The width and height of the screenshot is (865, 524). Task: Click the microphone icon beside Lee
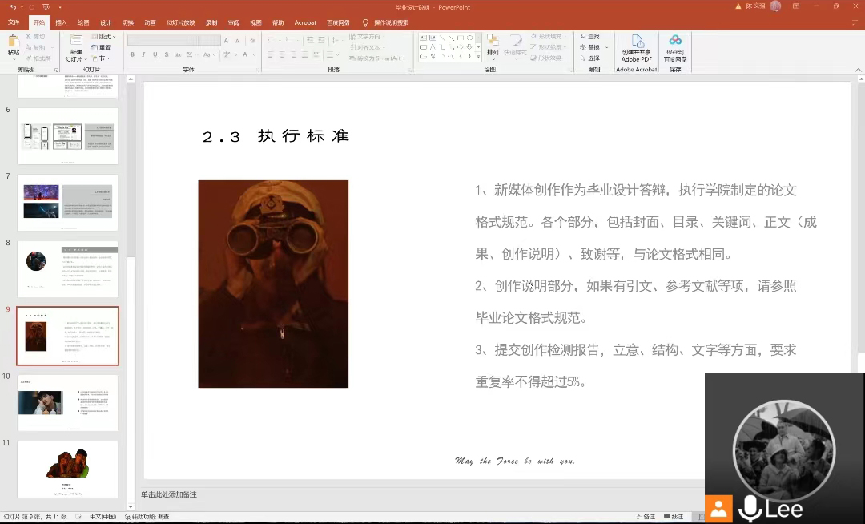click(750, 509)
